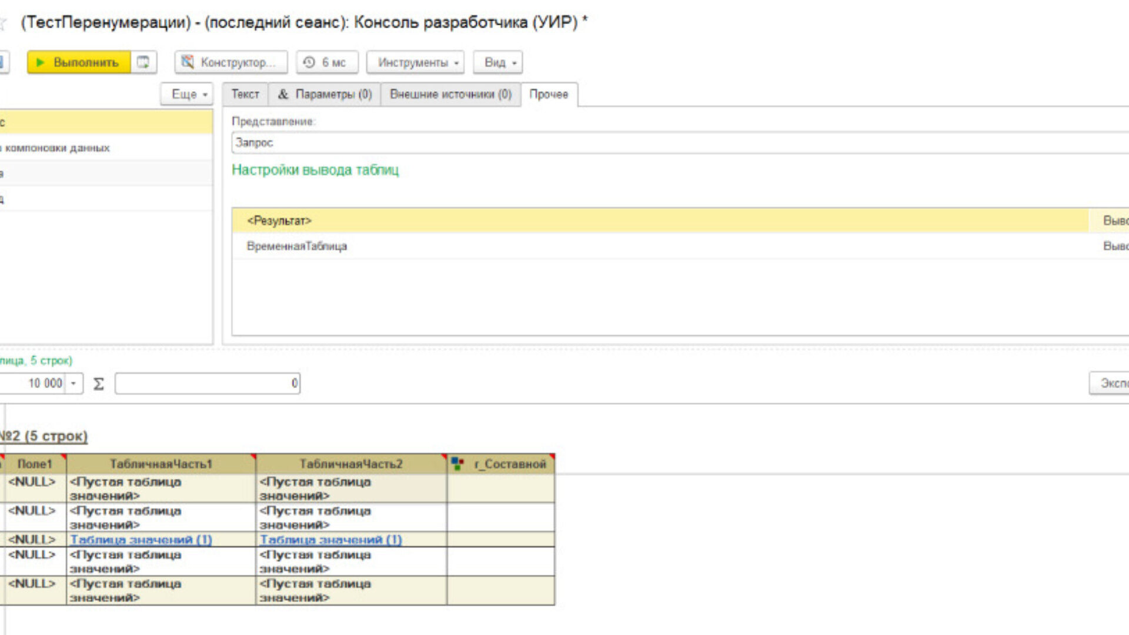Switch to the Текст tab
This screenshot has width=1129, height=635.
(x=245, y=94)
